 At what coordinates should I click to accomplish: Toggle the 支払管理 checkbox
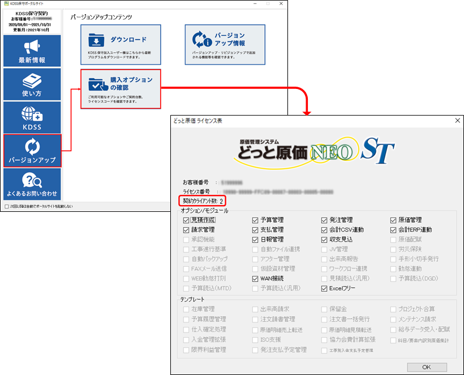click(x=255, y=230)
